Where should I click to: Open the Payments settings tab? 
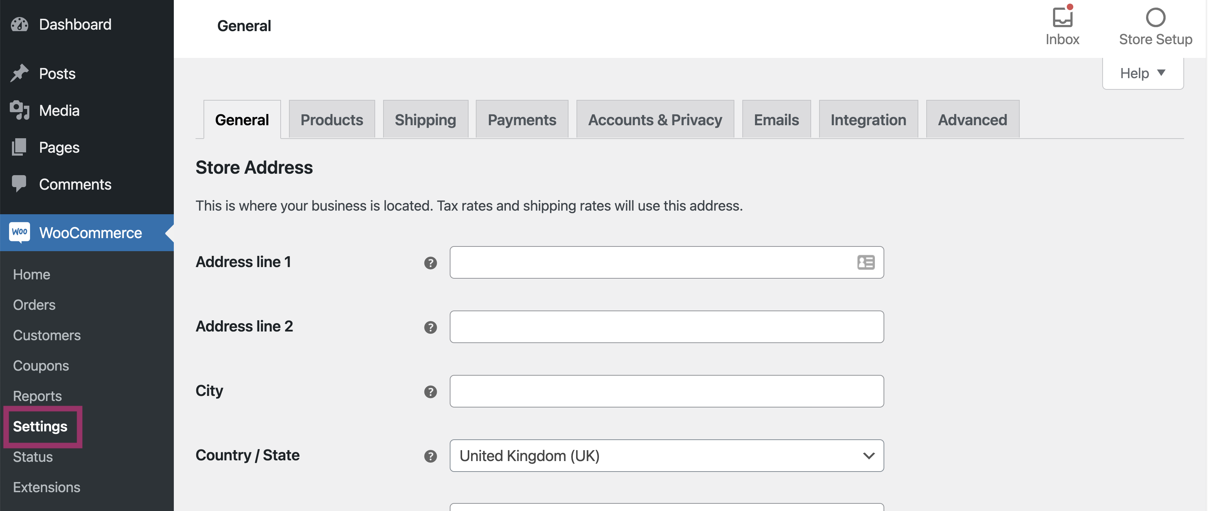(x=521, y=120)
